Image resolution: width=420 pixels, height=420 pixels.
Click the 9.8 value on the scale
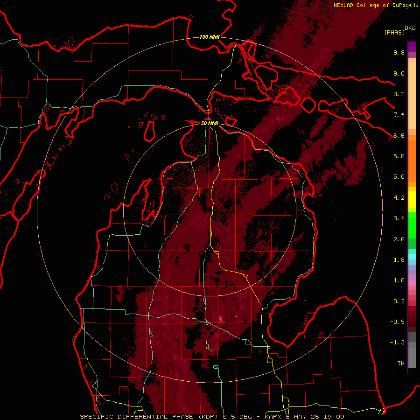tap(399, 52)
